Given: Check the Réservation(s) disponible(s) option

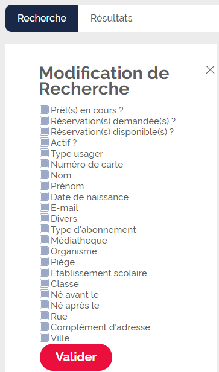Looking at the screenshot, I should 44,131.
